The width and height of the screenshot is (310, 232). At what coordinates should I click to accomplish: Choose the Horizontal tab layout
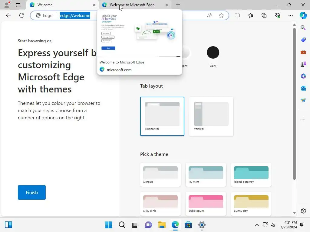[x=162, y=116]
